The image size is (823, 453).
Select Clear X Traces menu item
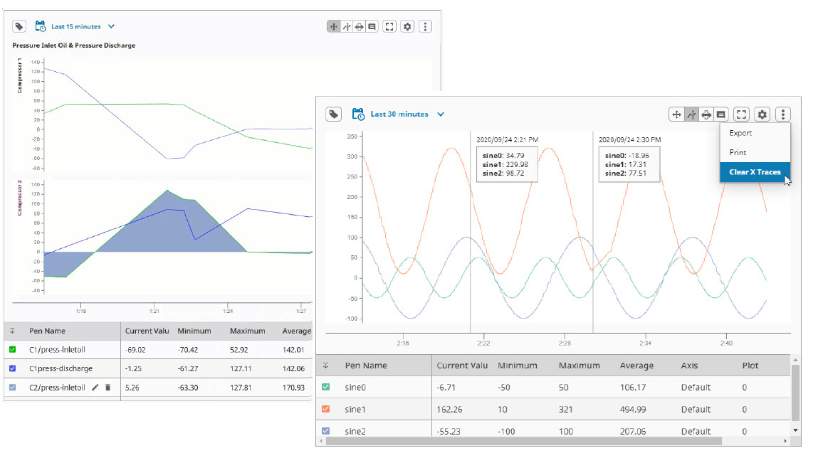point(754,172)
